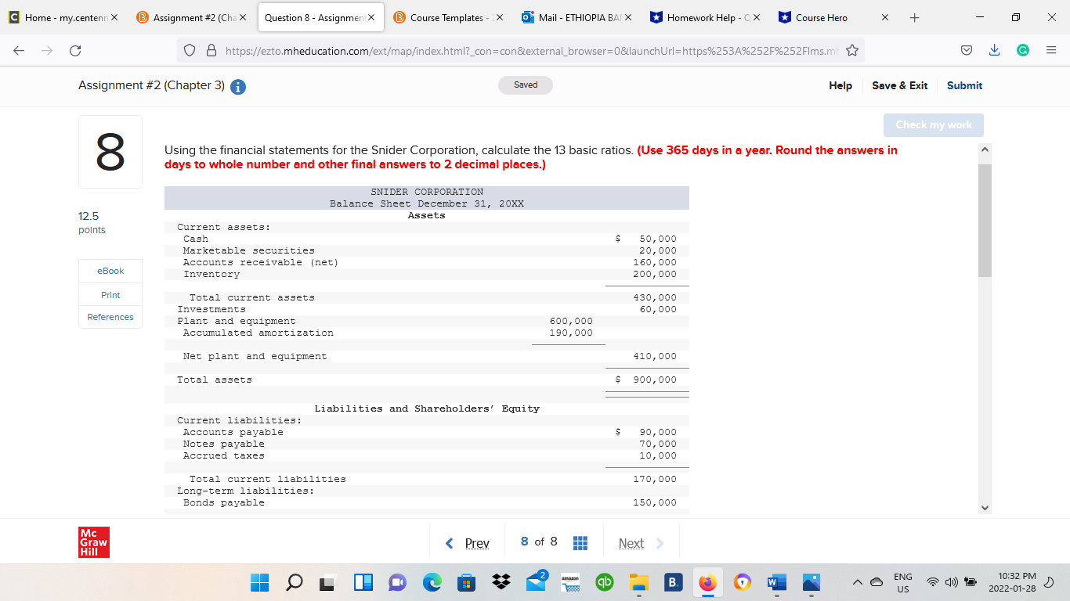Click the Check my work button
Screen dimensions: 1070x601
click(934, 125)
